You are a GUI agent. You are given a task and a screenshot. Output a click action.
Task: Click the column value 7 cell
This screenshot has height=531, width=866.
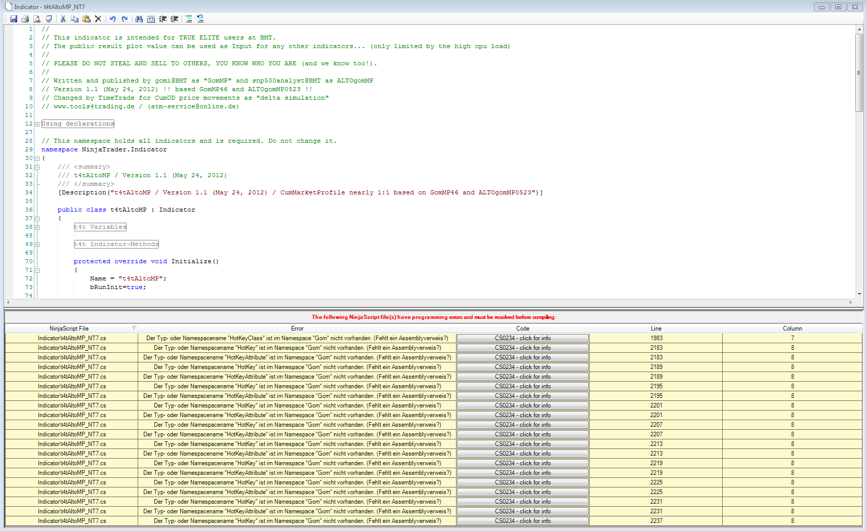[792, 338]
